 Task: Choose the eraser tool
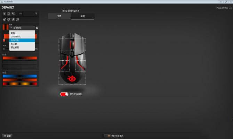[x=13, y=19]
